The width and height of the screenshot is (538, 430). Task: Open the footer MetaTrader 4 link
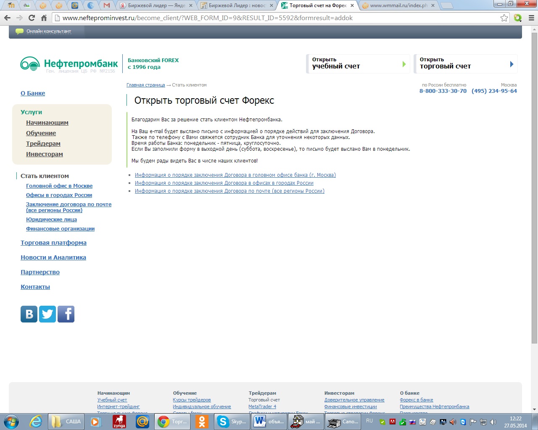(x=262, y=407)
